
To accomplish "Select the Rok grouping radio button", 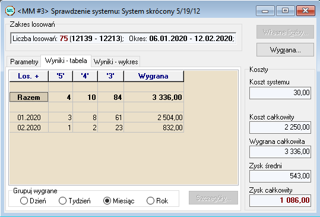I will pos(157,201).
